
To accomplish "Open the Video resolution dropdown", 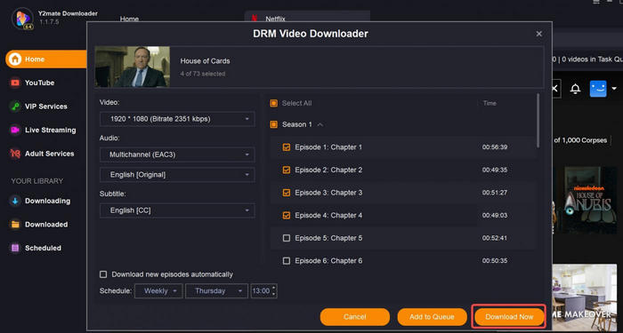I will coord(177,119).
